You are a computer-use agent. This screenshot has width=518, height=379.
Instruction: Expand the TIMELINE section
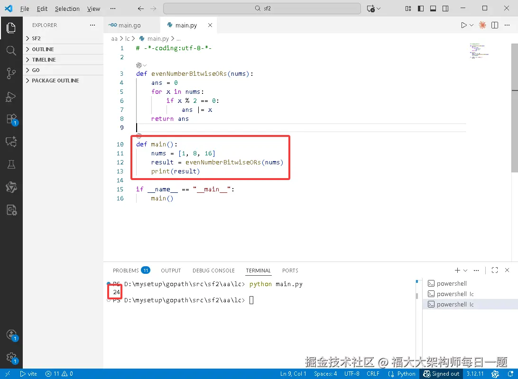pos(63,60)
